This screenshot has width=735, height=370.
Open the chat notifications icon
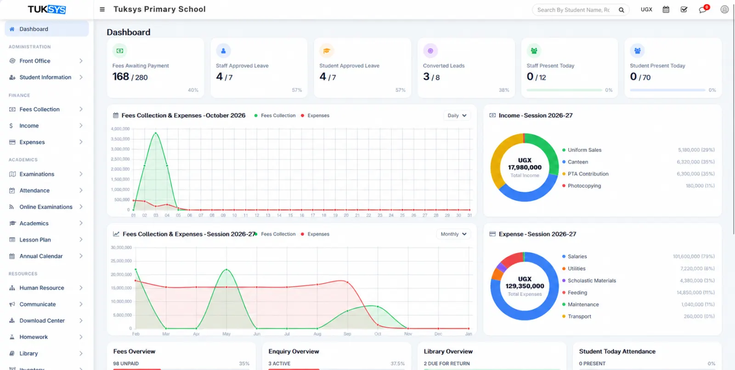(703, 9)
